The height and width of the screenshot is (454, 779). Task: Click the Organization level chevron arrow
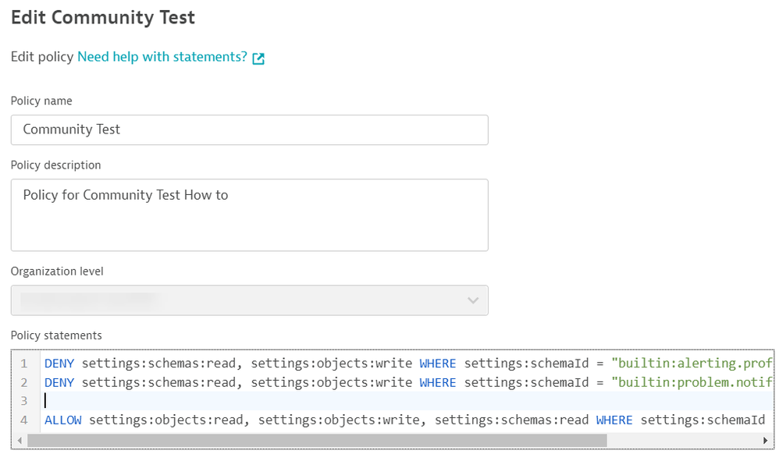coord(471,300)
